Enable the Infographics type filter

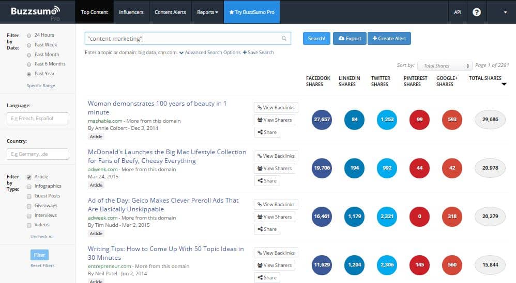29,187
